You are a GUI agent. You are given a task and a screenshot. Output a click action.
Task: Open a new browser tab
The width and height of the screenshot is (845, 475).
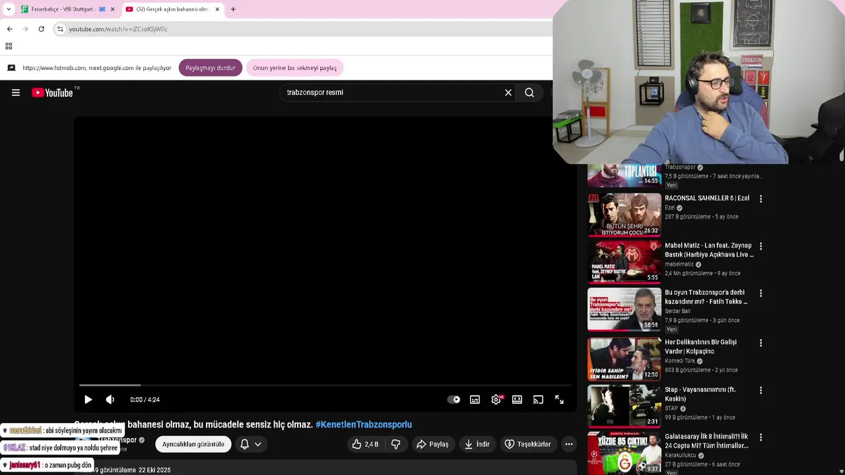point(233,9)
